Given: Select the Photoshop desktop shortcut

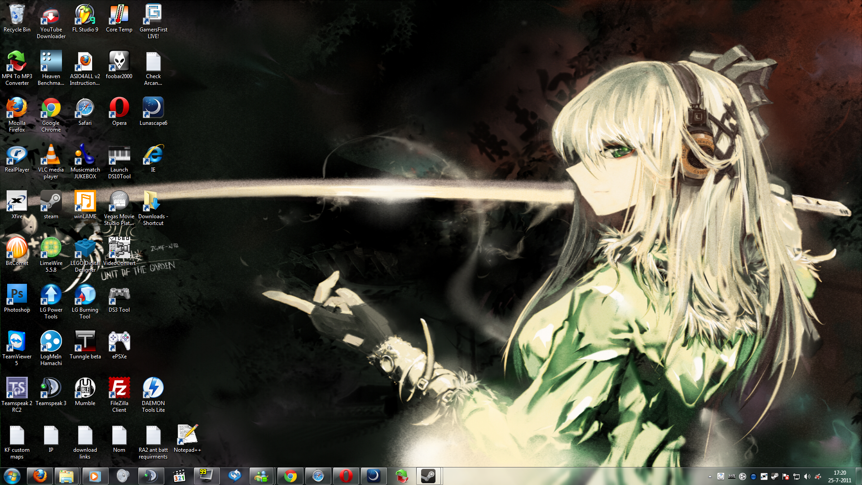Looking at the screenshot, I should [x=17, y=299].
